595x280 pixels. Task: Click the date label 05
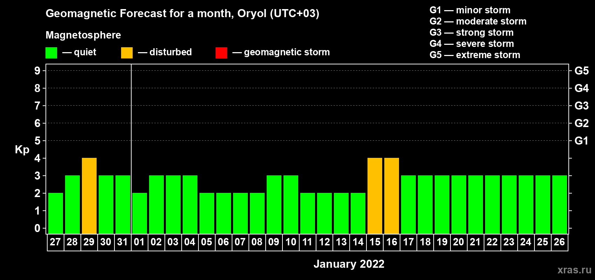coord(206,242)
